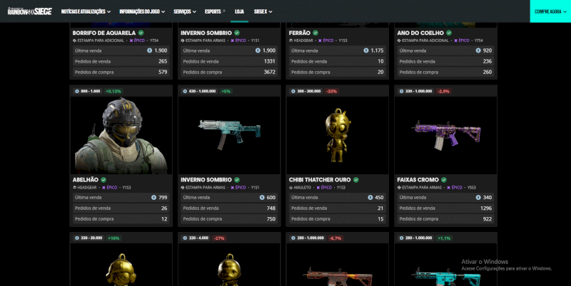Click the green check icon next to Ferrão

pyautogui.click(x=315, y=33)
